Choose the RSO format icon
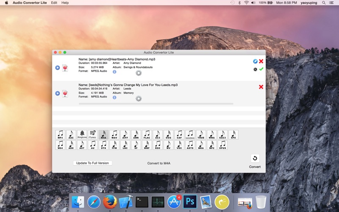Image resolution: width=339 pixels, height=212 pixels. (x=158, y=145)
